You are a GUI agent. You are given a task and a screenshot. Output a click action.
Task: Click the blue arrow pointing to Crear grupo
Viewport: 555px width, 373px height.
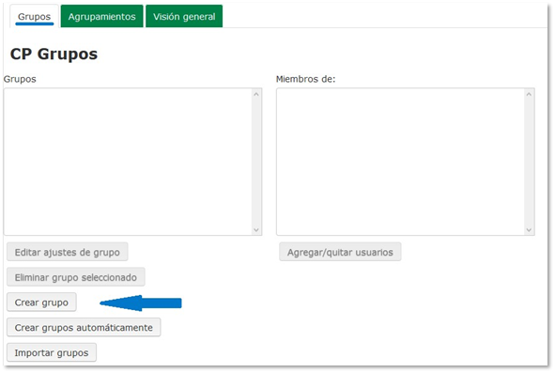[141, 303]
